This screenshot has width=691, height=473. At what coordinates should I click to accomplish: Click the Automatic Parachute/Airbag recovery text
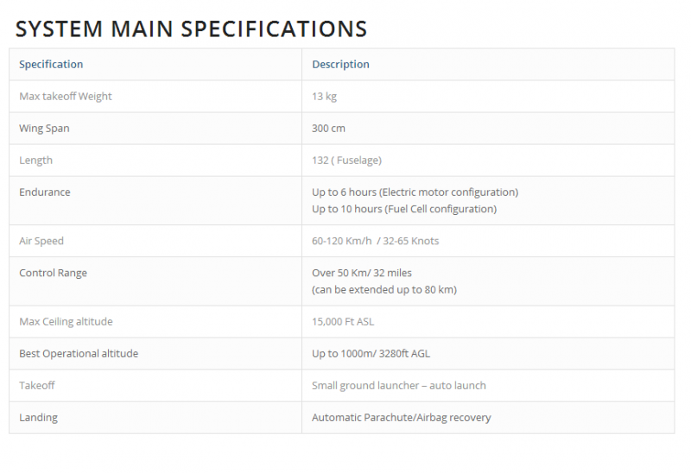point(402,418)
